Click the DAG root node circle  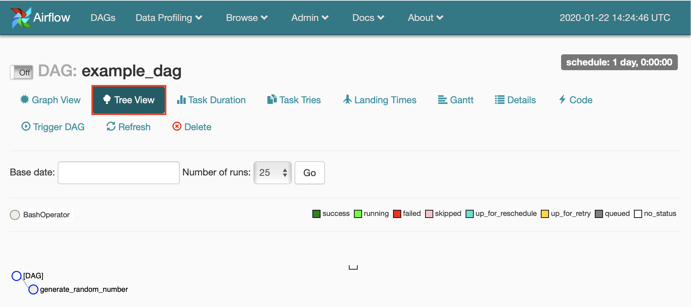tap(16, 276)
